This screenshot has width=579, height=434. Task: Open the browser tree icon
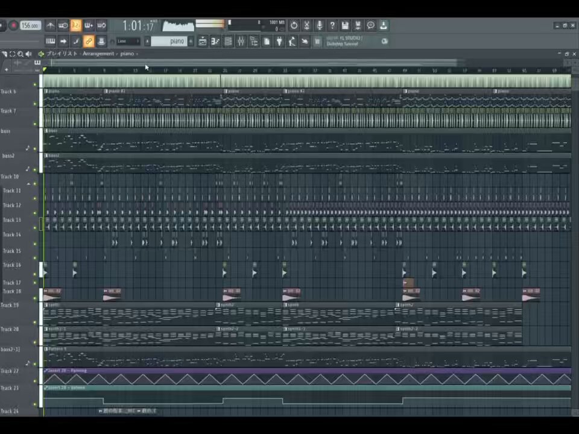click(254, 42)
